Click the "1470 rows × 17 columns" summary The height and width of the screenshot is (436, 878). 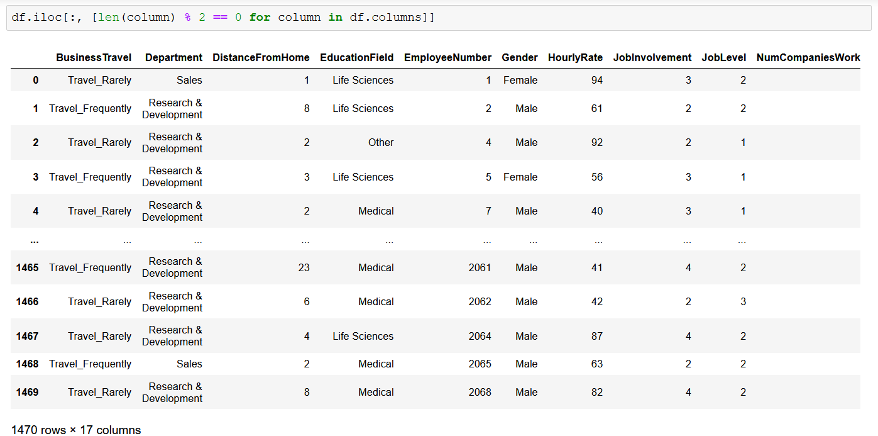tap(76, 430)
